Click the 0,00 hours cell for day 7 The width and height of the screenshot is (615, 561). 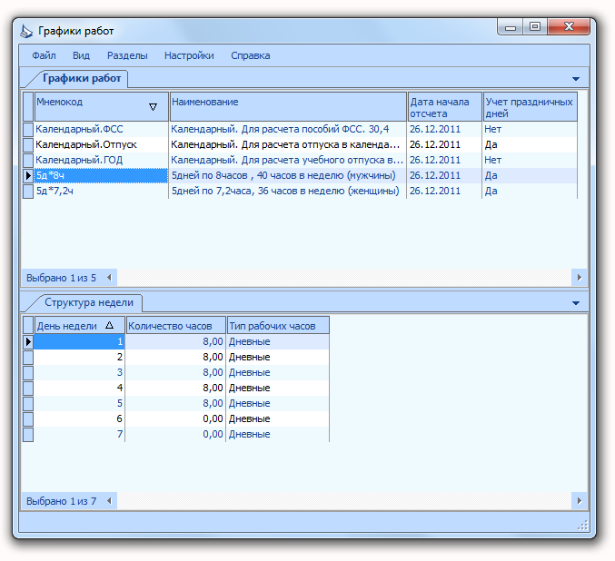pos(175,435)
